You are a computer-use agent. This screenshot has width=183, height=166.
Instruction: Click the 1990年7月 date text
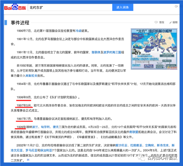(23, 31)
